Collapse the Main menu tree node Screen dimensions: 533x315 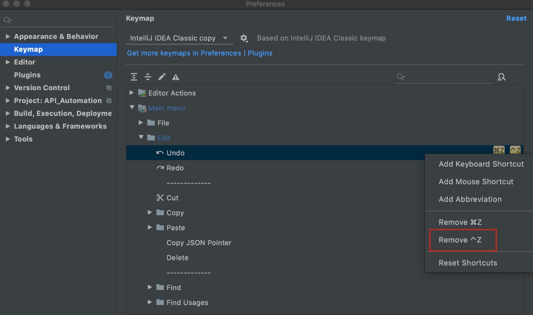tap(132, 107)
